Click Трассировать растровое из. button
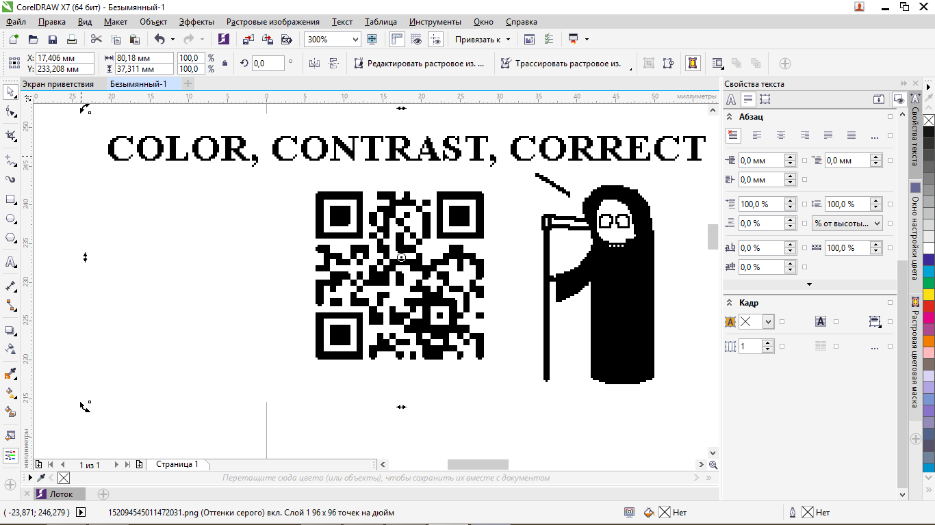935x525 pixels. [560, 64]
